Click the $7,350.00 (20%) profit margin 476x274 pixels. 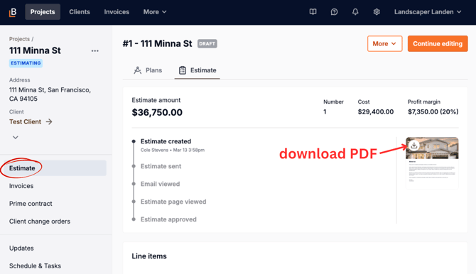coord(433,111)
